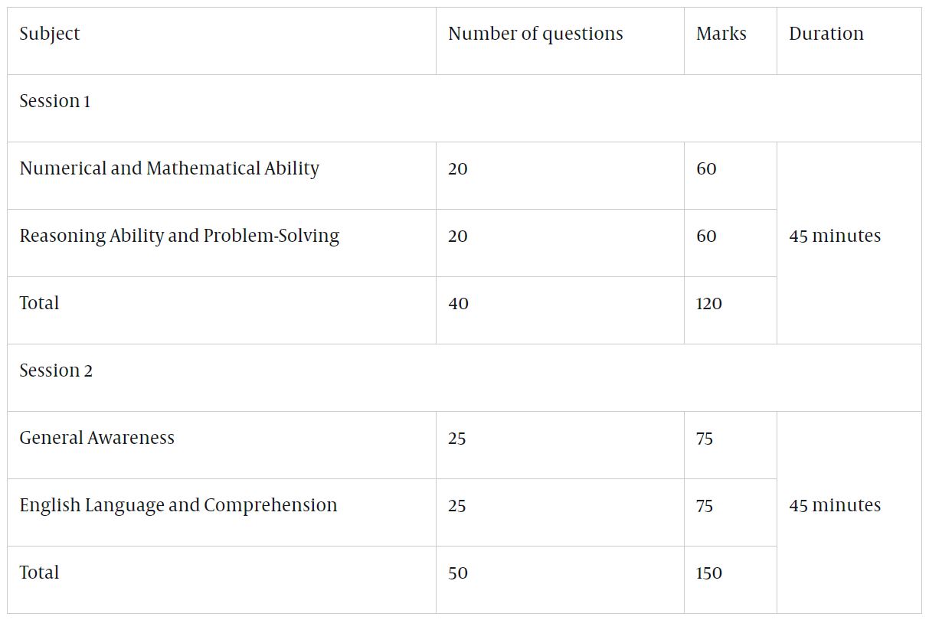Select question count for English Language row
Image resolution: width=929 pixels, height=620 pixels.
457,505
